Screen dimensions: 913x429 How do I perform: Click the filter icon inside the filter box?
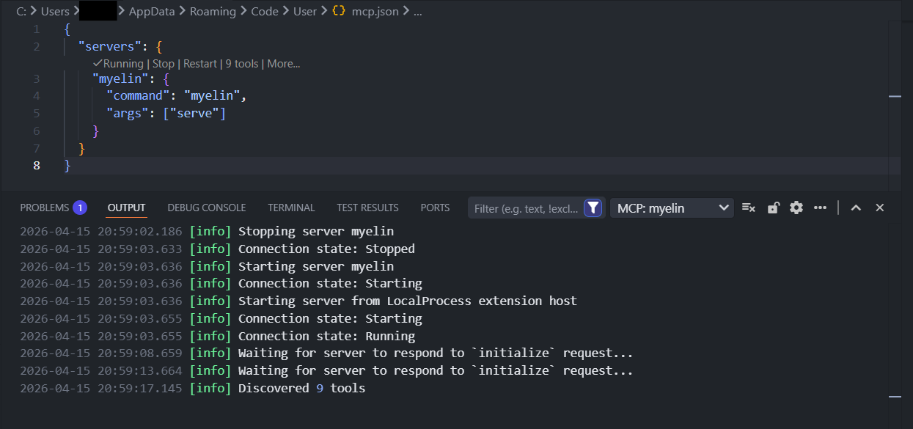pos(593,208)
